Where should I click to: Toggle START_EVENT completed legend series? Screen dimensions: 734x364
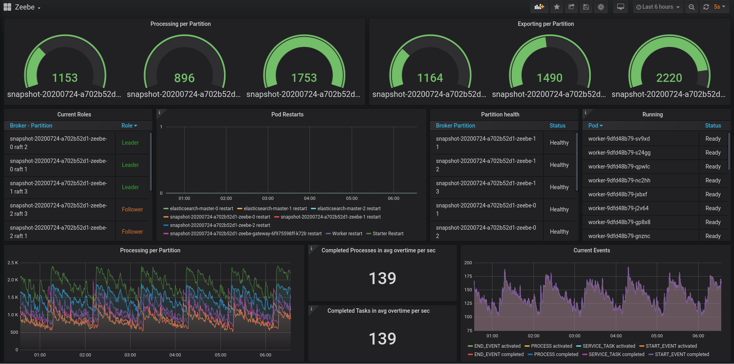(x=682, y=354)
